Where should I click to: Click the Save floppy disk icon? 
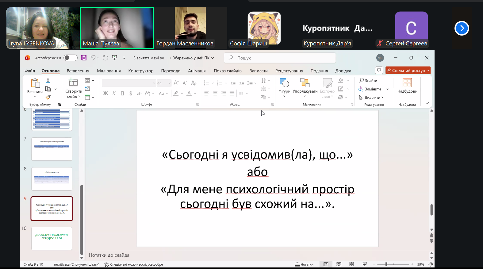[x=84, y=58]
